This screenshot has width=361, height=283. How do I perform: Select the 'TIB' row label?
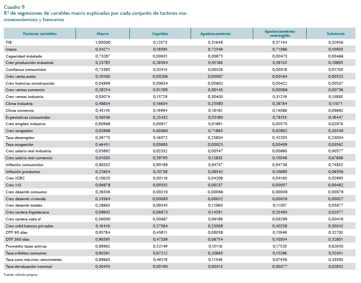(x=8, y=42)
